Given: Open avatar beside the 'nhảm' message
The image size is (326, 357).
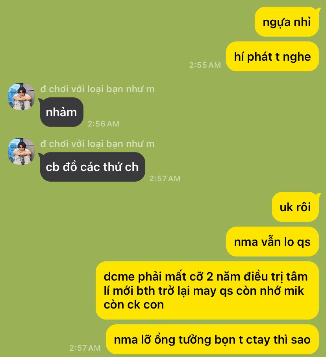Looking at the screenshot, I should (21, 96).
